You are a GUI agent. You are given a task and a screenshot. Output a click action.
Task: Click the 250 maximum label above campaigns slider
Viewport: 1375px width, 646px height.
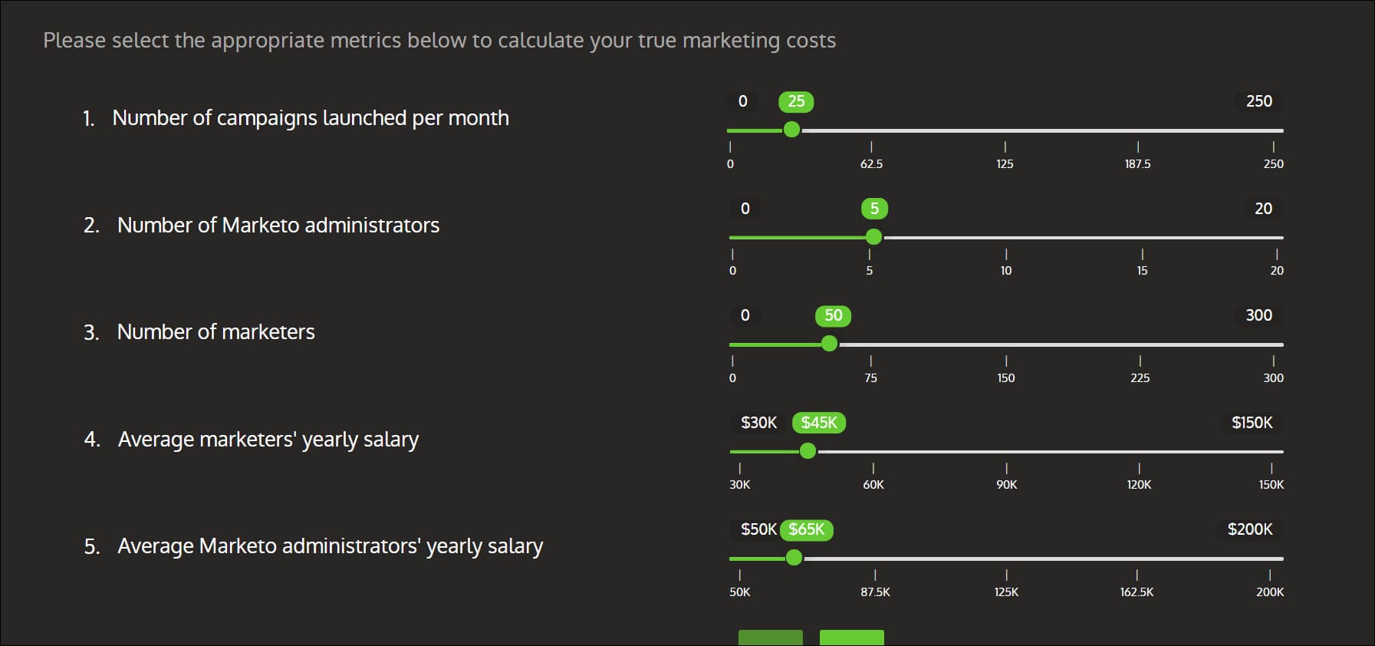(1258, 101)
